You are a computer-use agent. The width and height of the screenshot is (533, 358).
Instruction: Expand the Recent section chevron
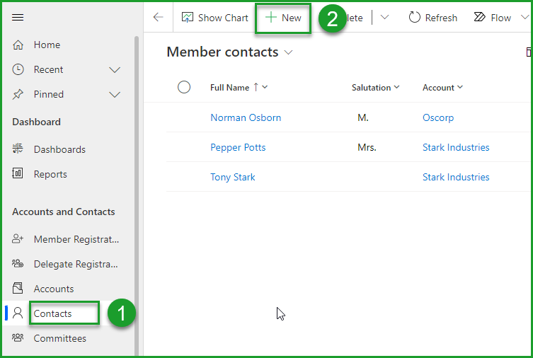[x=115, y=69]
